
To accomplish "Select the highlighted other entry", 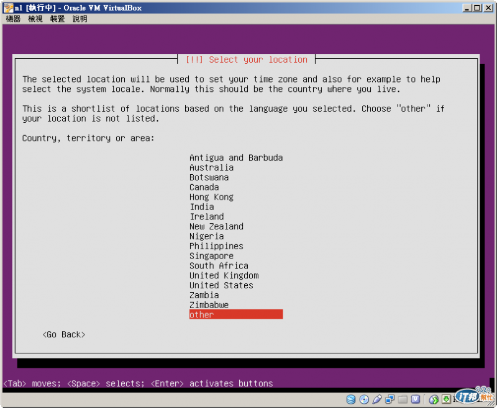I will 236,314.
